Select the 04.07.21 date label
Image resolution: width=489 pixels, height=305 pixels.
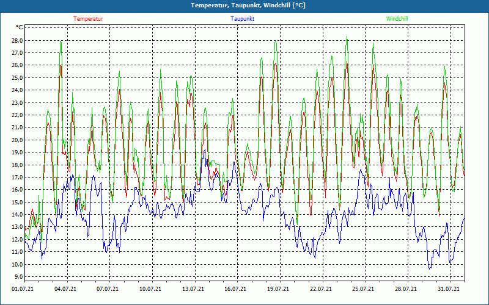pyautogui.click(x=65, y=290)
